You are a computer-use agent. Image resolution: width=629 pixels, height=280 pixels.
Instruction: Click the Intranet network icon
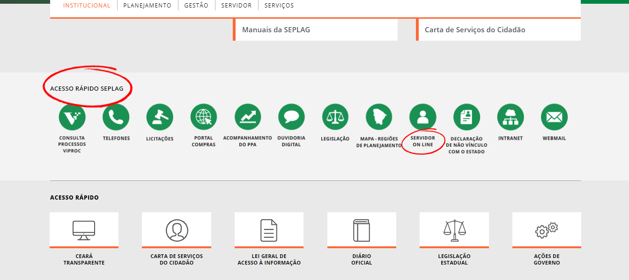click(x=511, y=117)
